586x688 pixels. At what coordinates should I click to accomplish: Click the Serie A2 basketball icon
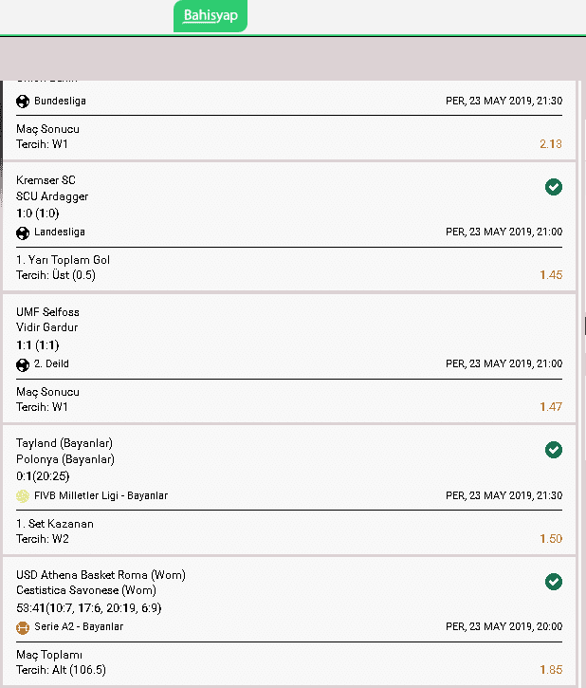(23, 628)
